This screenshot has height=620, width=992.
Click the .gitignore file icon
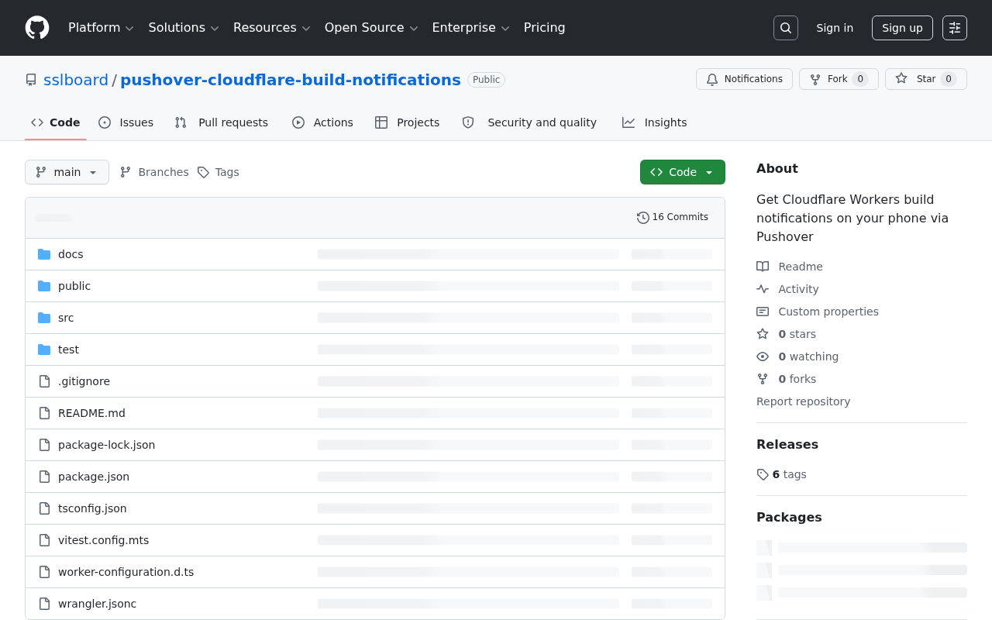[x=44, y=381]
